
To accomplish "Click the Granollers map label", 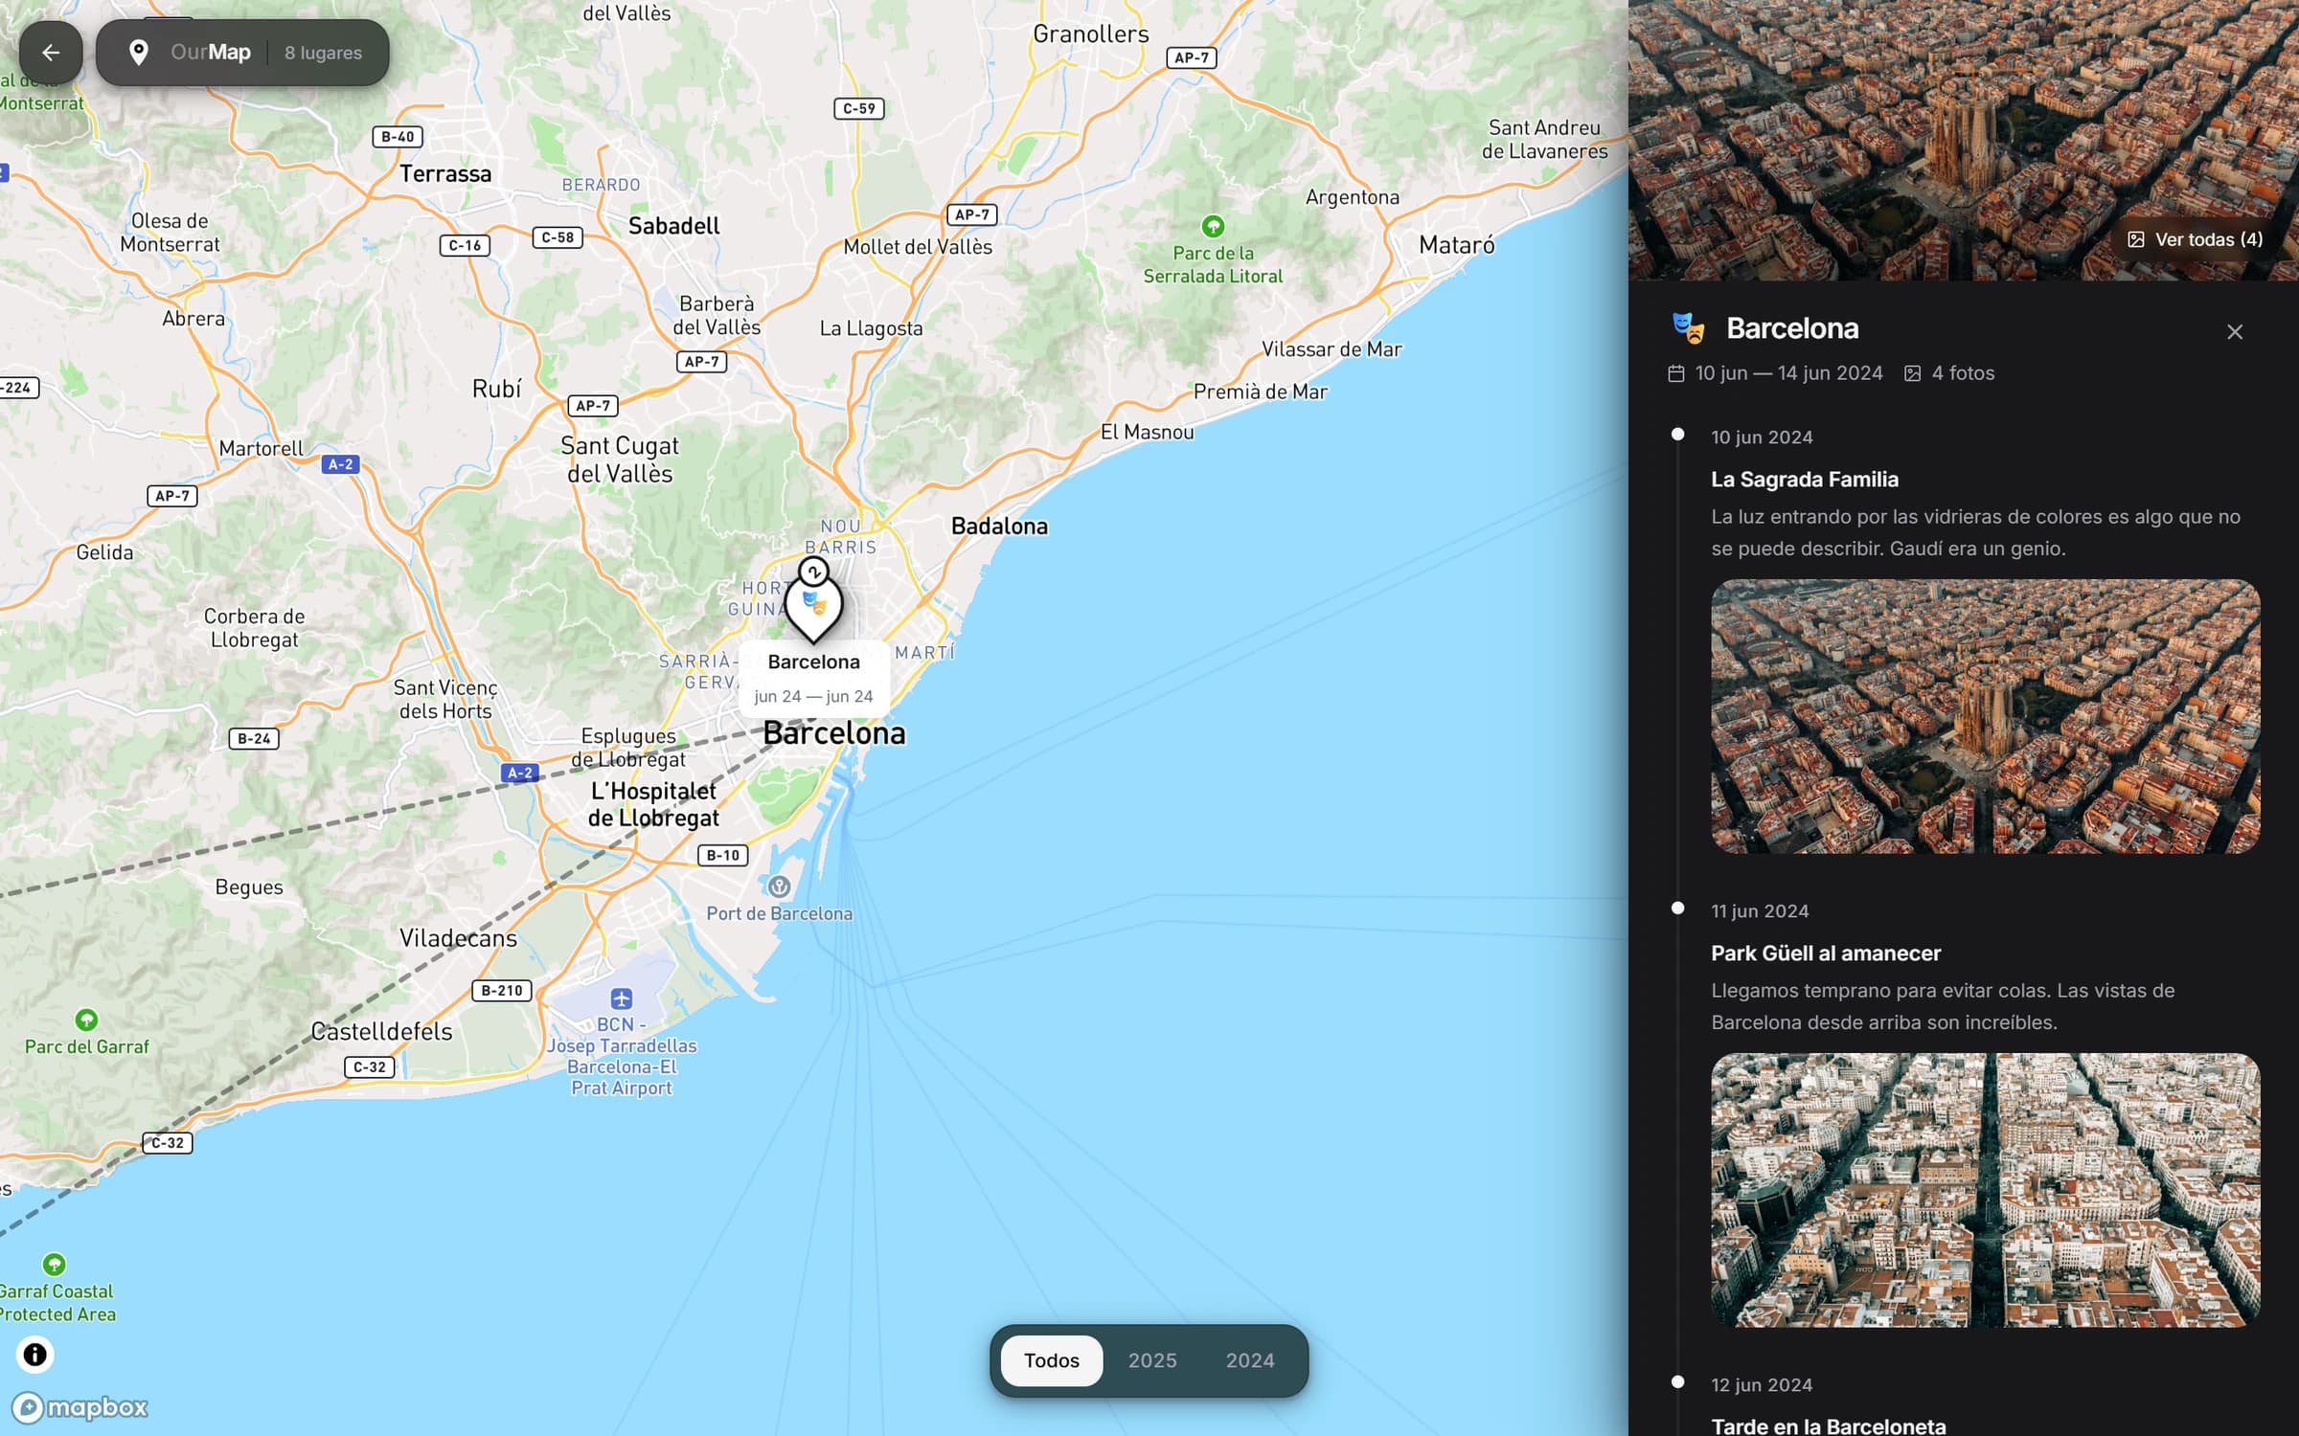I will (x=1090, y=34).
